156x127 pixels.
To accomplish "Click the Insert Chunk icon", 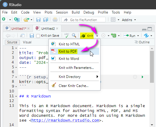I will (x=114, y=36).
